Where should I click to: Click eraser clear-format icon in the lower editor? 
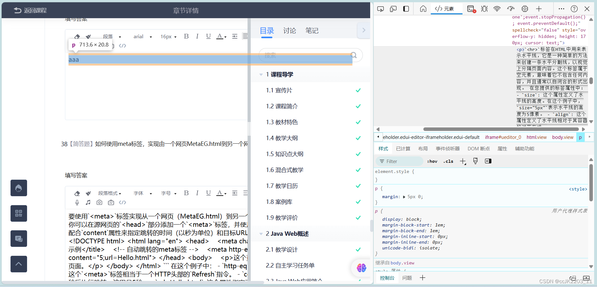pos(77,193)
